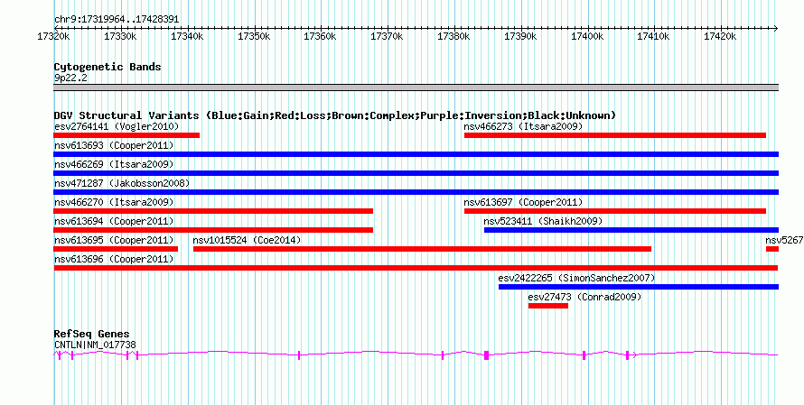The width and height of the screenshot is (804, 405).
Task: Click the RefSeq Genes track title
Action: pyautogui.click(x=92, y=334)
